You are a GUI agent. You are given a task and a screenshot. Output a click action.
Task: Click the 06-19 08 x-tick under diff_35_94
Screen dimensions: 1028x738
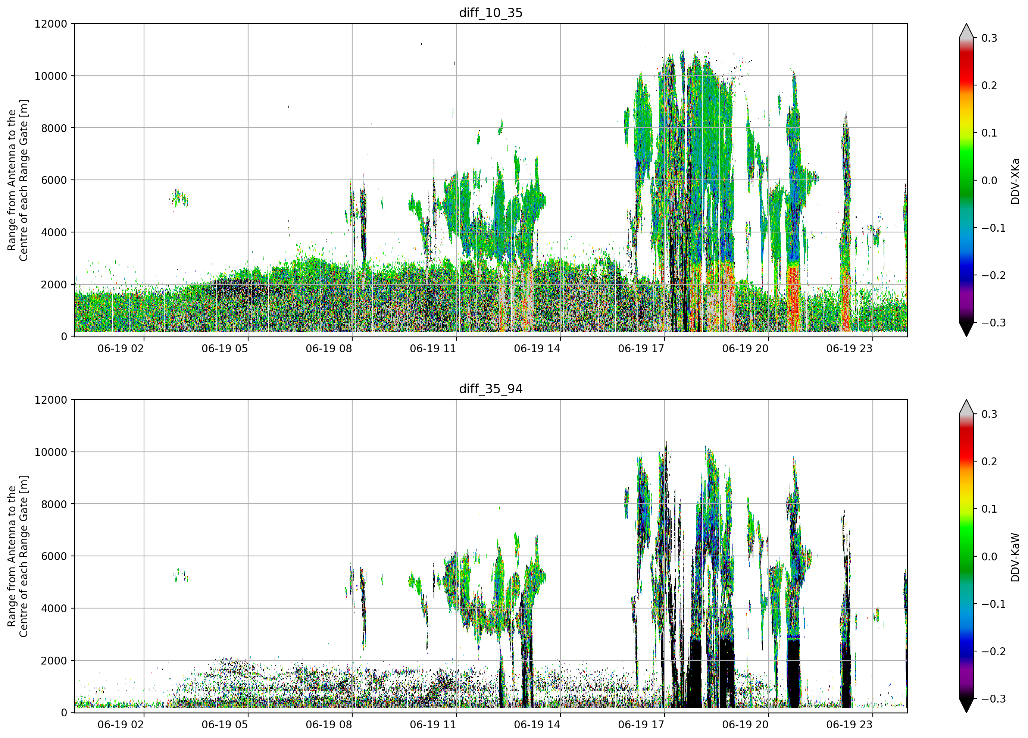[329, 725]
